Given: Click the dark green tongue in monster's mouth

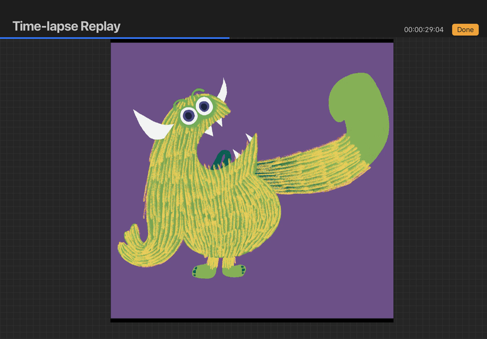Looking at the screenshot, I should [x=221, y=159].
